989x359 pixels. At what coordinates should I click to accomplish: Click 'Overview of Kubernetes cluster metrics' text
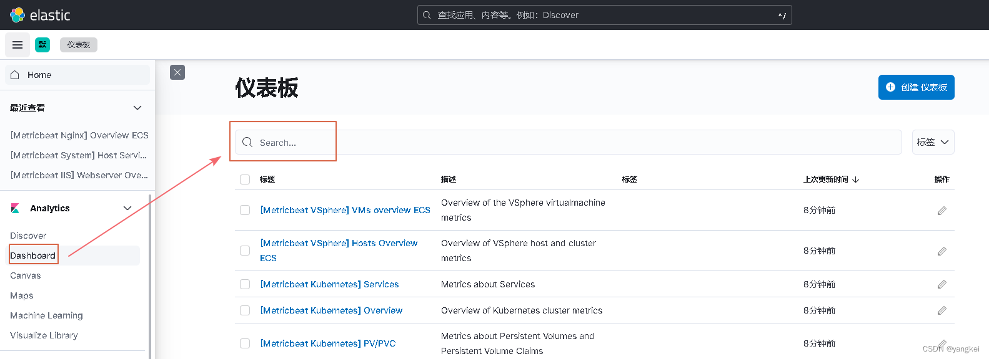click(522, 310)
